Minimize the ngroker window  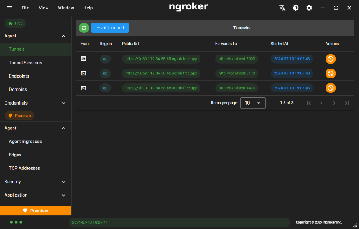[322, 8]
